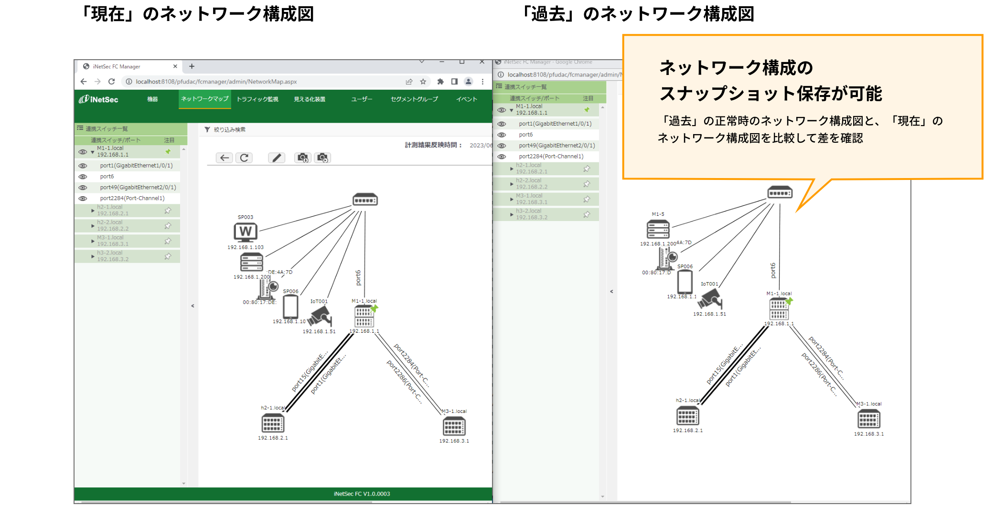Open the イベント menu
The image size is (984, 506).
pos(467,99)
